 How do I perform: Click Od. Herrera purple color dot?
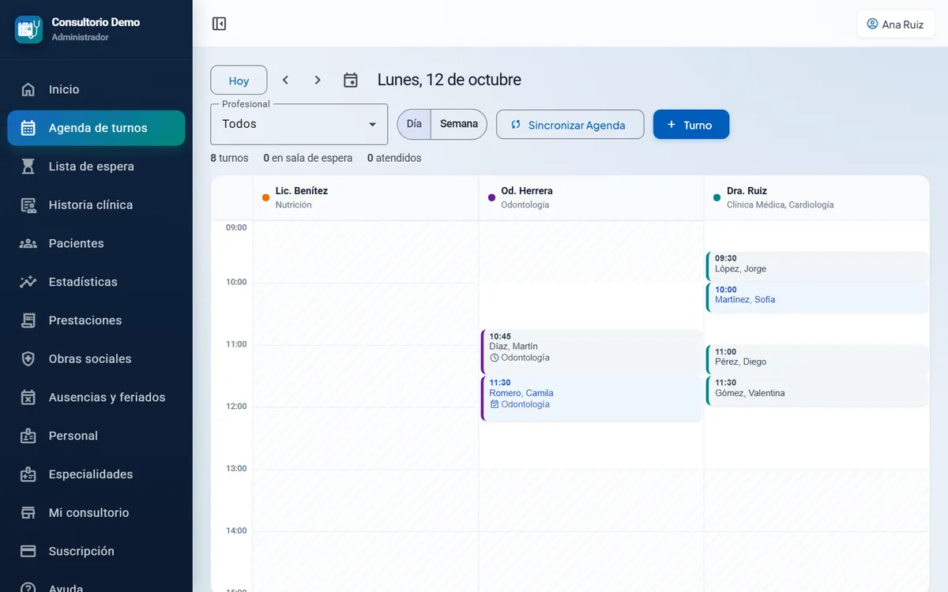pos(491,197)
